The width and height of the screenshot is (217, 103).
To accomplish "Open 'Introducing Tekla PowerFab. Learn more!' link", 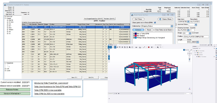I will 51,83.
